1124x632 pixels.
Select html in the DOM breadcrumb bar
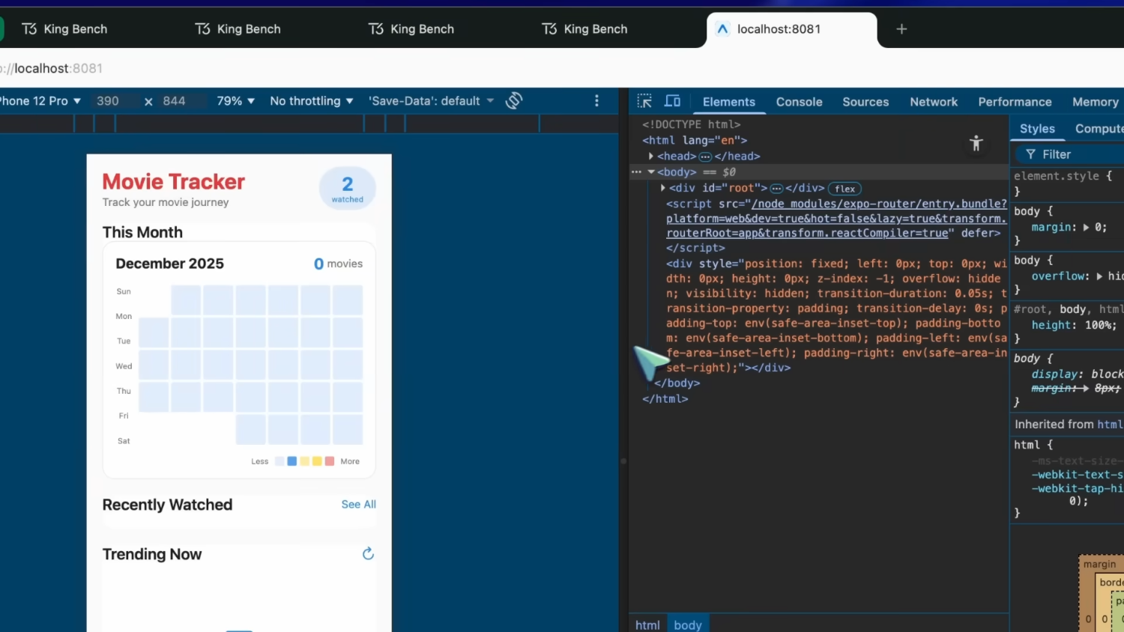pyautogui.click(x=647, y=625)
